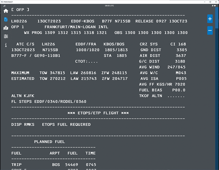Click the ETOPS/ETP FLIGHT heading
Image resolution: width=219 pixels, height=170 pixels.
point(98,113)
